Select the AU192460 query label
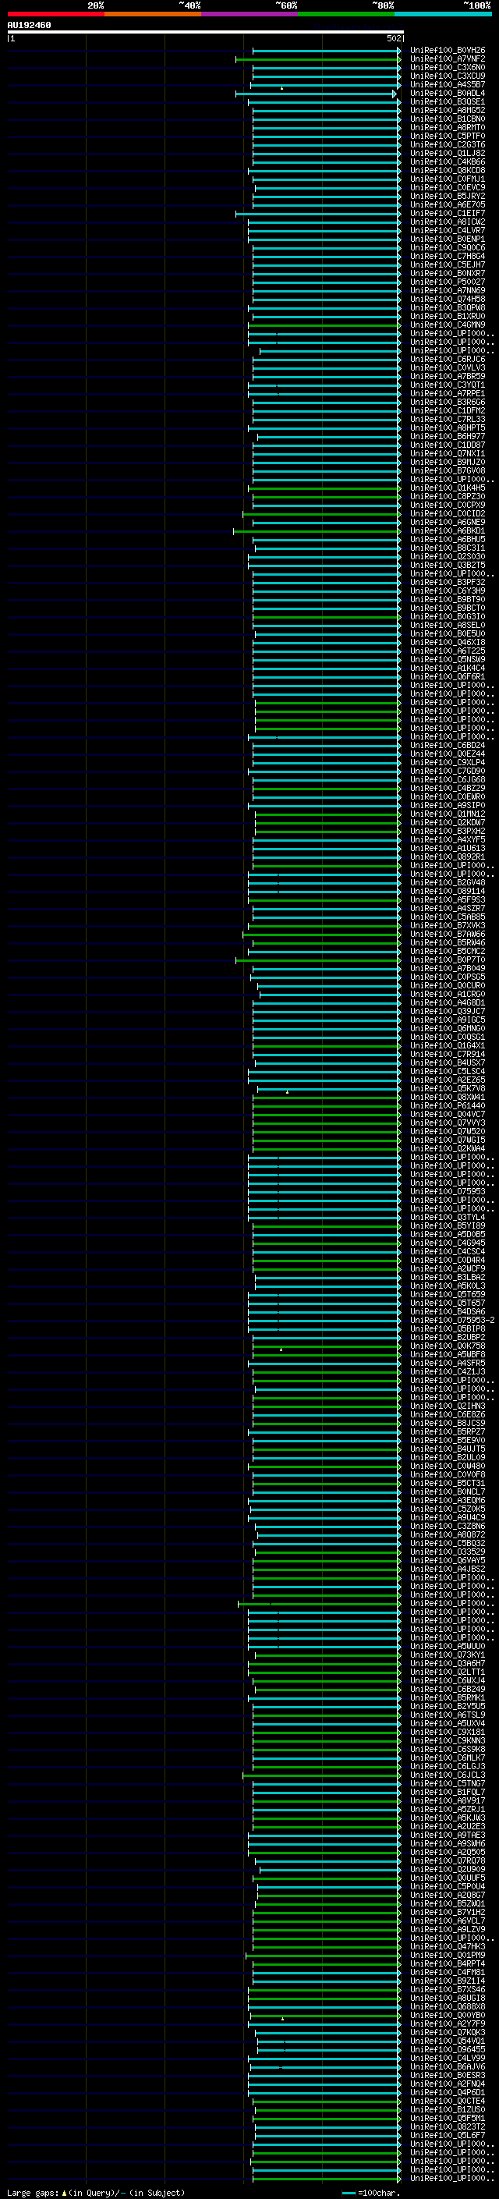 click(29, 26)
